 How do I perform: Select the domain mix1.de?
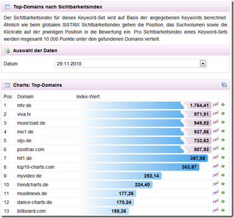coord(25,132)
